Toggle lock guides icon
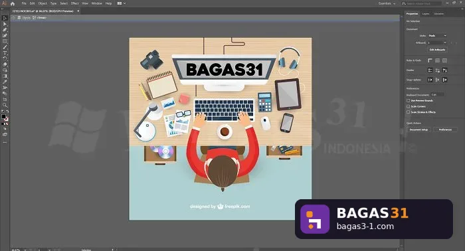Screen dimensions: 465x251 click(x=437, y=70)
